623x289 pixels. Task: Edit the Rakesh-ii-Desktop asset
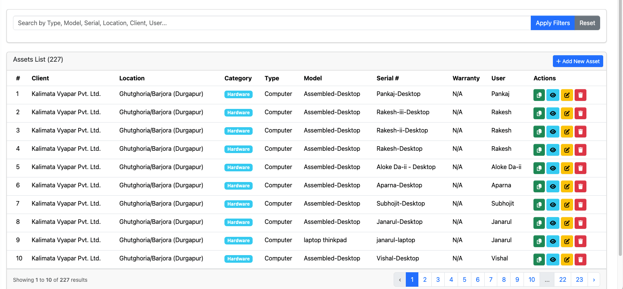(567, 132)
